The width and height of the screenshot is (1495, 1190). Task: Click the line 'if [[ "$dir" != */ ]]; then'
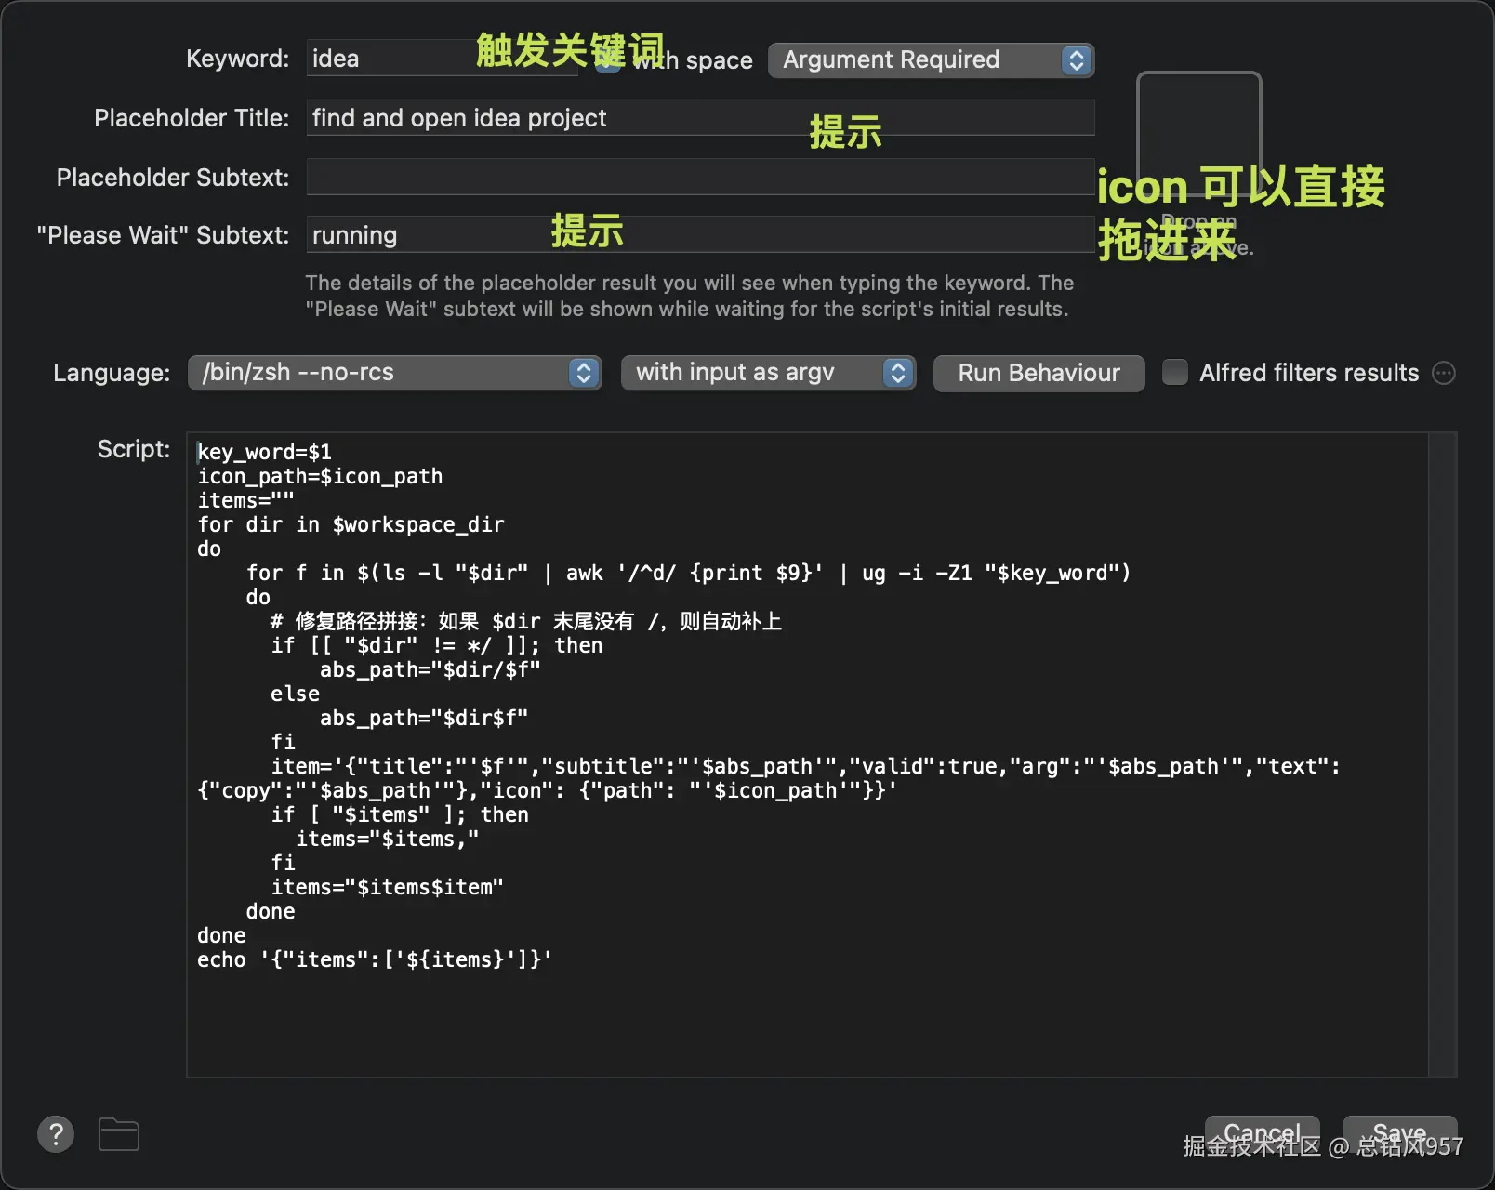pos(436,646)
